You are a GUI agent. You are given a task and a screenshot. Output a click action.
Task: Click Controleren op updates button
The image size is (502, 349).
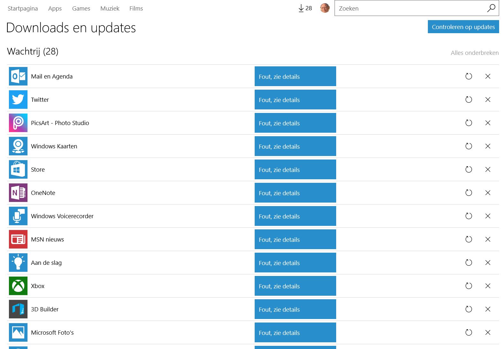(x=463, y=27)
